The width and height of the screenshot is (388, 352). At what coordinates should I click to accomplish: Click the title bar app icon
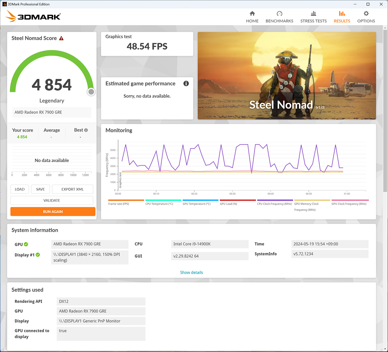(5, 4)
